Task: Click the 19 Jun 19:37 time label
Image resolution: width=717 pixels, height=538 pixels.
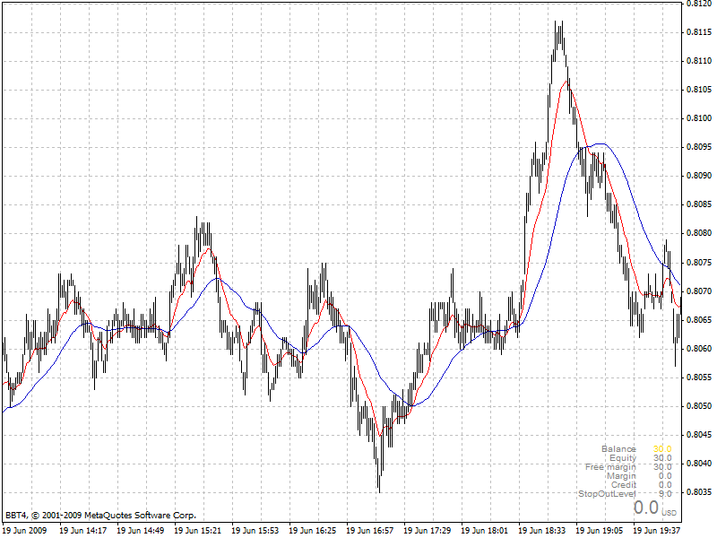Action: click(657, 530)
